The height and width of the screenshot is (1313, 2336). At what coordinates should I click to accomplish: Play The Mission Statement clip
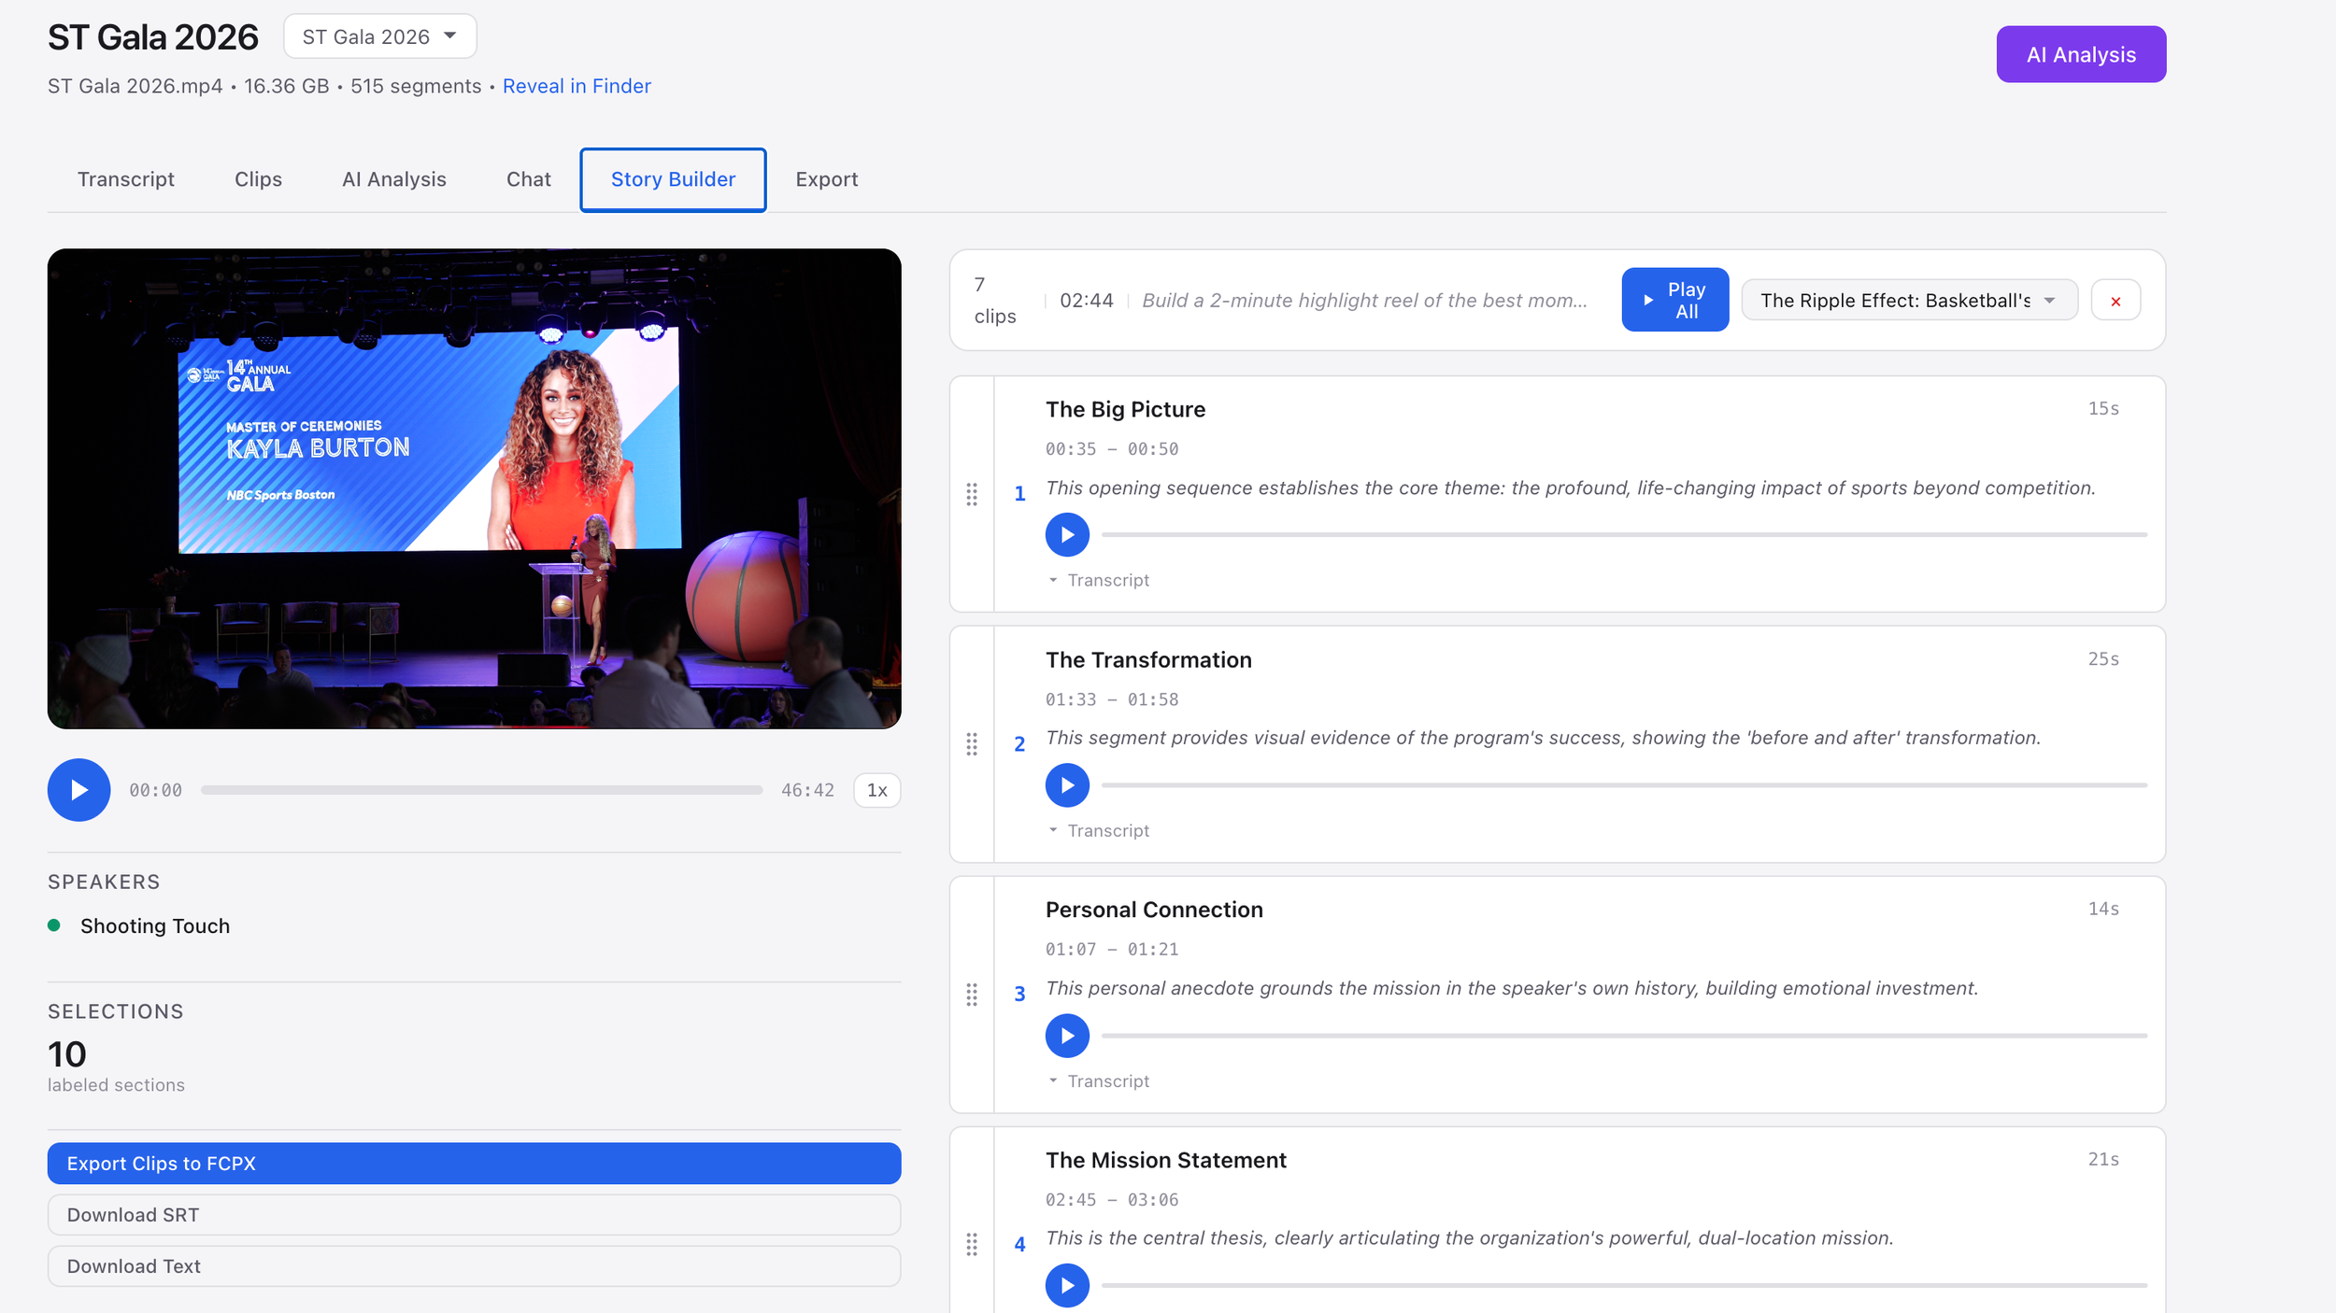[x=1067, y=1286]
